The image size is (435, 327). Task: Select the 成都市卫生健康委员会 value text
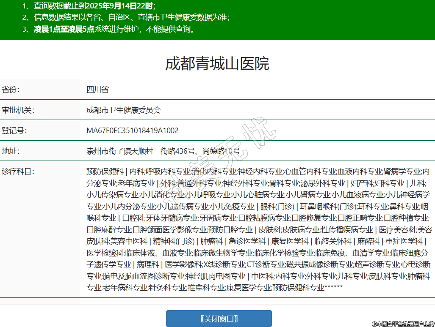[124, 110]
